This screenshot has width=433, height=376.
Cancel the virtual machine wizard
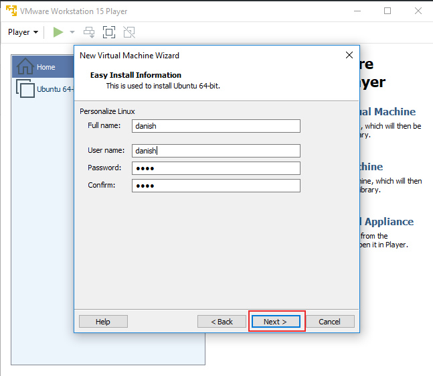[330, 322]
